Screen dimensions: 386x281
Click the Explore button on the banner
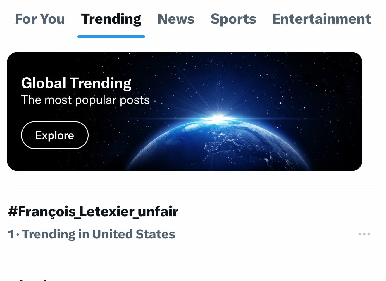point(55,135)
